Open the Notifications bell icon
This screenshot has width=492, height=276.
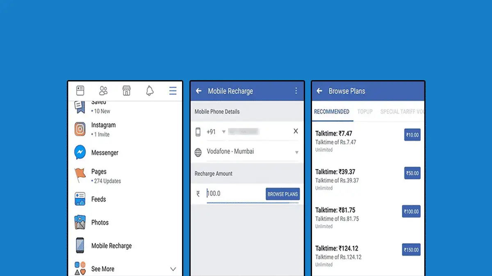[150, 91]
